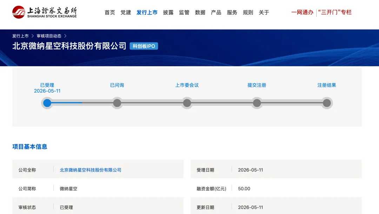
Task: Select the 发行上市 navigation tab
Action: click(147, 12)
